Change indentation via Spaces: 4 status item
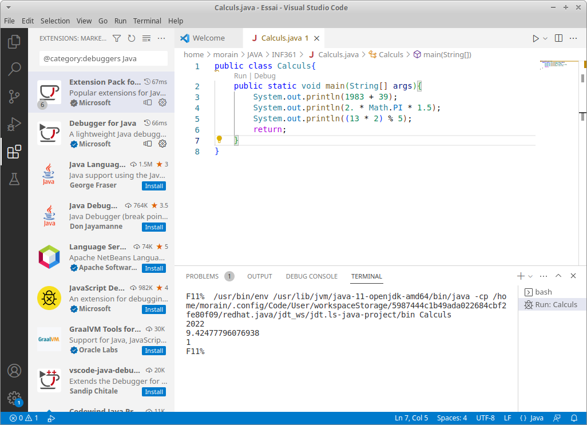This screenshot has width=587, height=425. coord(452,418)
